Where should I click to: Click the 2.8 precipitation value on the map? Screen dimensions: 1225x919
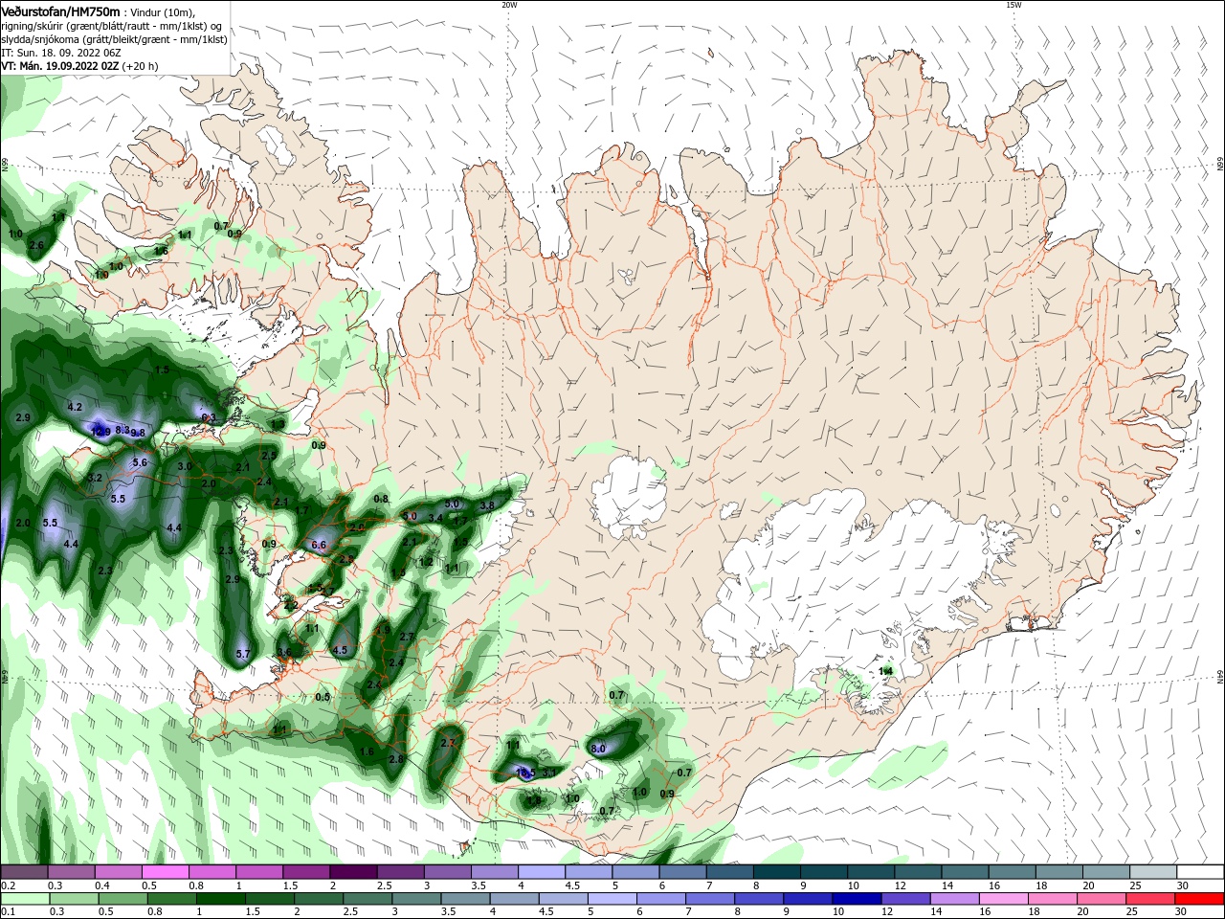tap(396, 759)
